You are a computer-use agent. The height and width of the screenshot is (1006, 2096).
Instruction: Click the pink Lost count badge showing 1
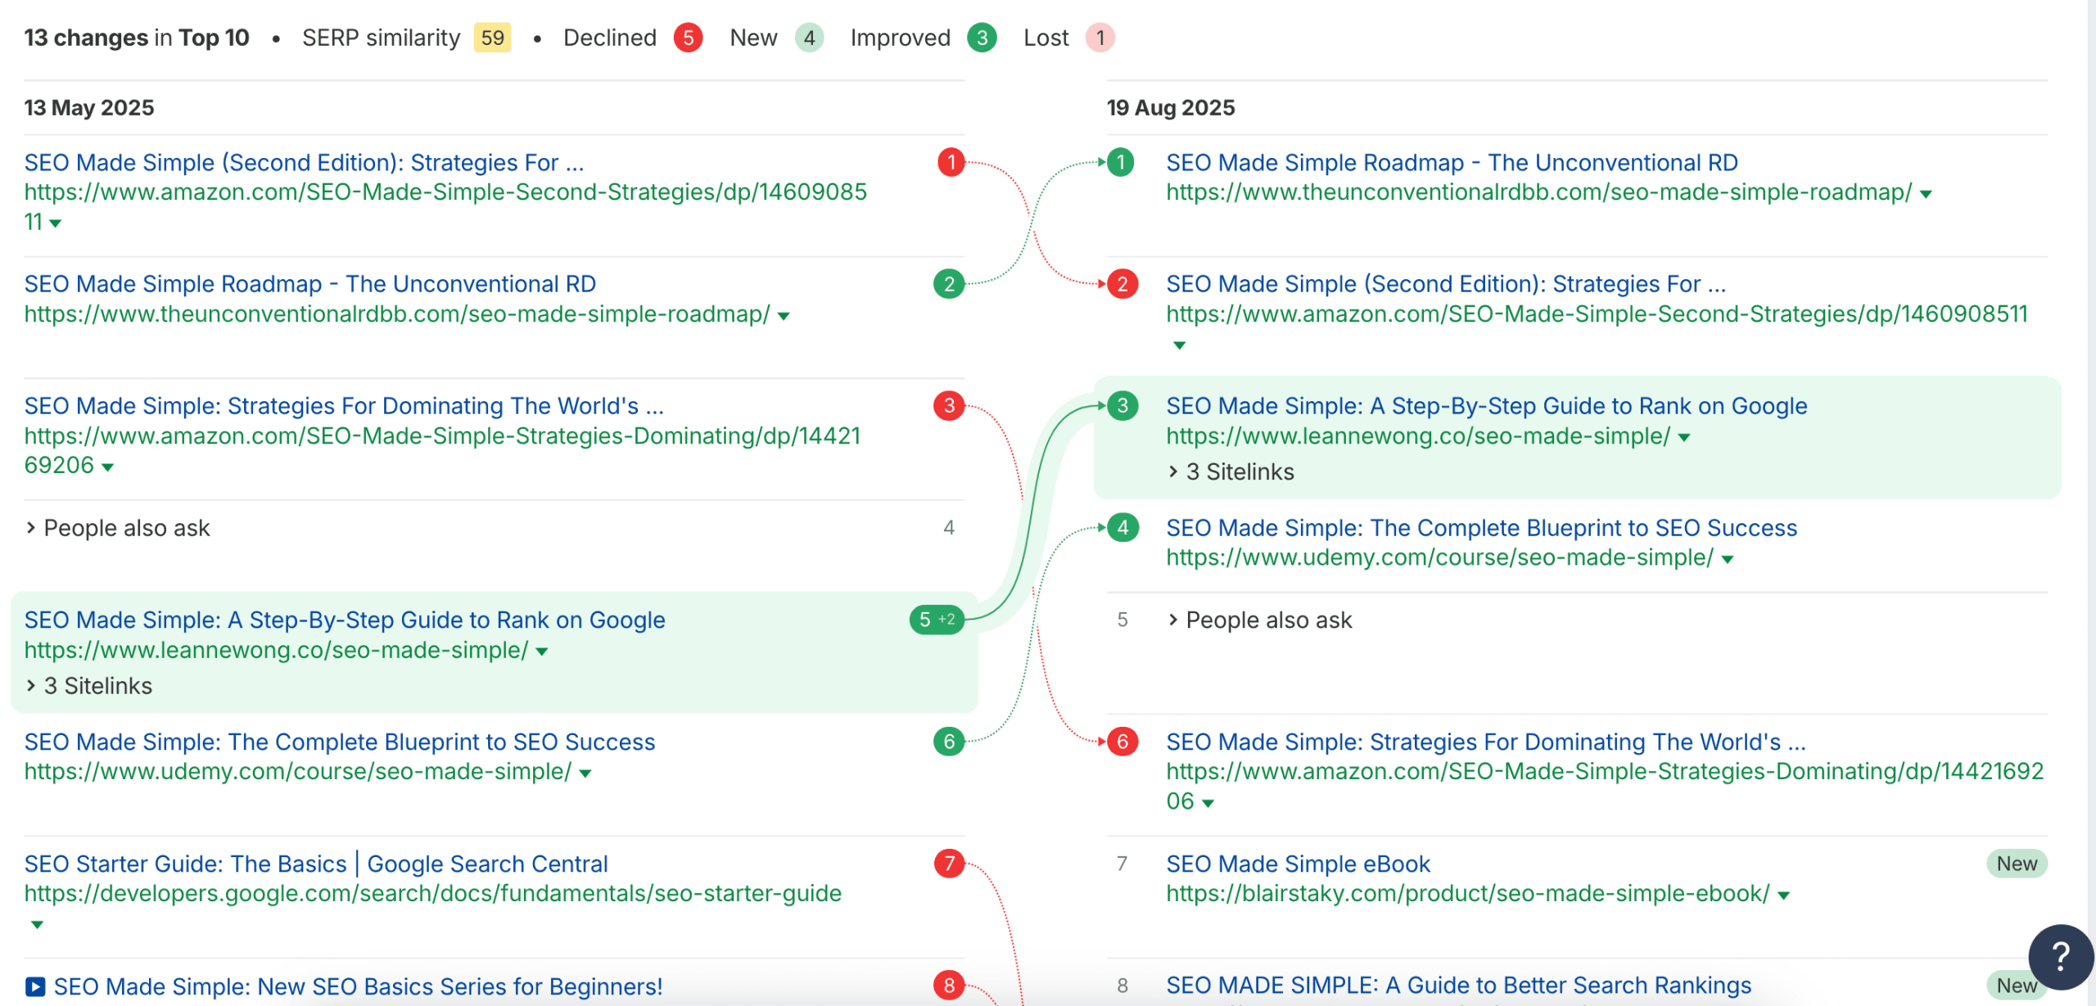click(1100, 38)
